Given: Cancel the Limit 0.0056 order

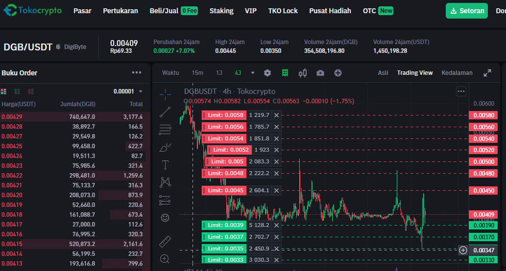Looking at the screenshot, I should pos(277,127).
